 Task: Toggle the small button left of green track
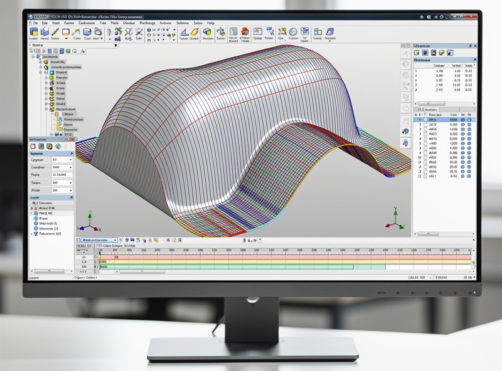(x=95, y=266)
